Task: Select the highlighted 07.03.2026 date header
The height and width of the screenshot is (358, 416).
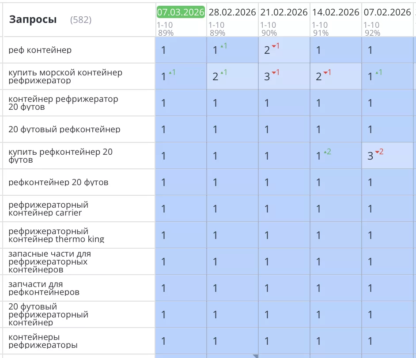Action: pyautogui.click(x=181, y=12)
